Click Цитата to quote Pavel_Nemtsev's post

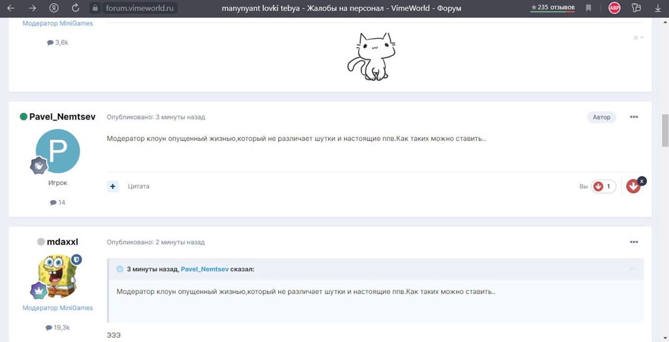pos(139,186)
